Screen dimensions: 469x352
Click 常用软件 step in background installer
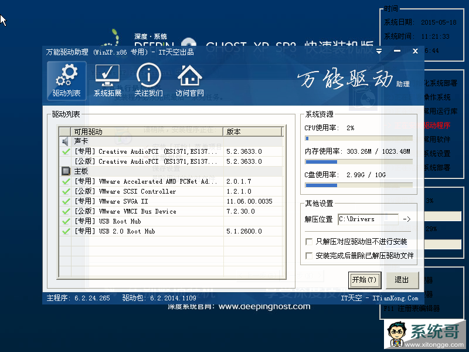[x=437, y=140]
